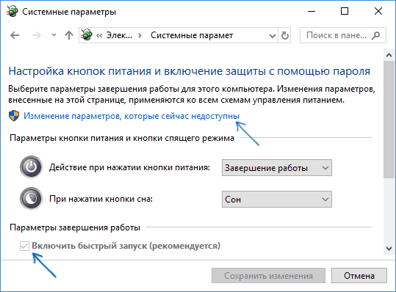This screenshot has height=292, width=396.
Task: Minimize the Системные параметры window
Action: click(312, 11)
